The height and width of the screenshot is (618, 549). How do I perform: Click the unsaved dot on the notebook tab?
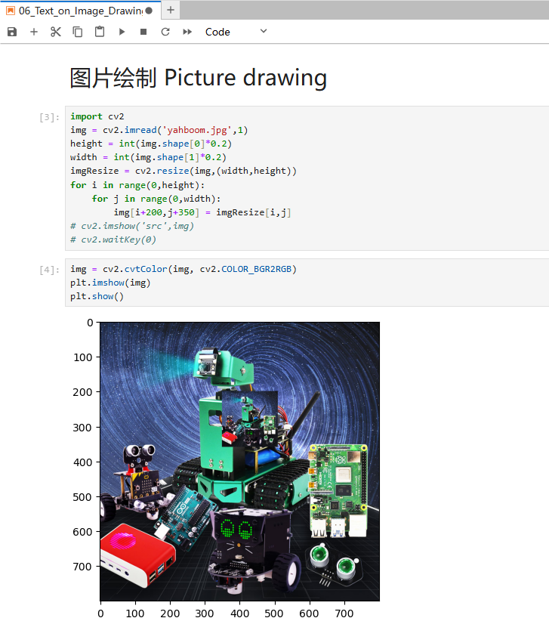(x=149, y=11)
